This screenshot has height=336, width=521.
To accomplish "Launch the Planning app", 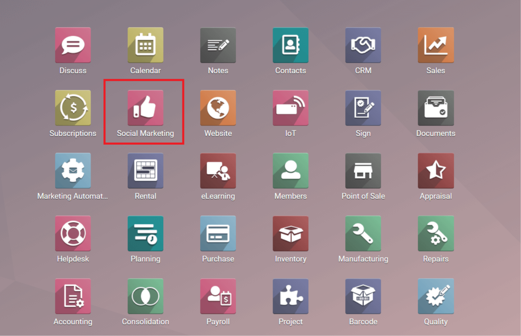I will coord(146,233).
